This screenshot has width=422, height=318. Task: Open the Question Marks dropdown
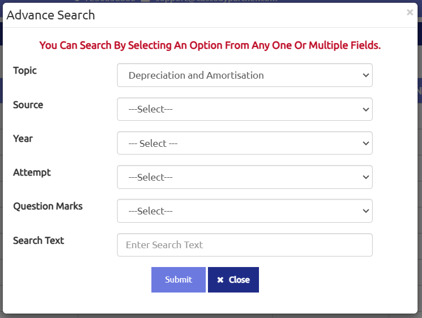pos(244,211)
